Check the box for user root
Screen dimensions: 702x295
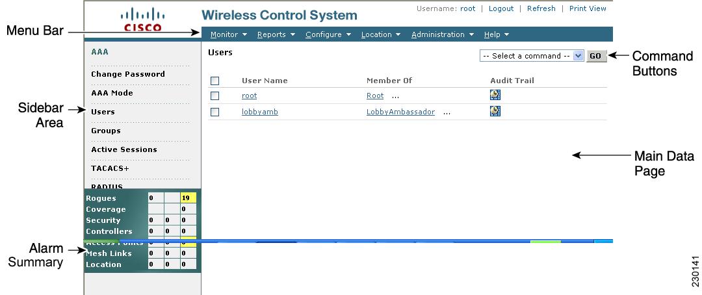[215, 96]
